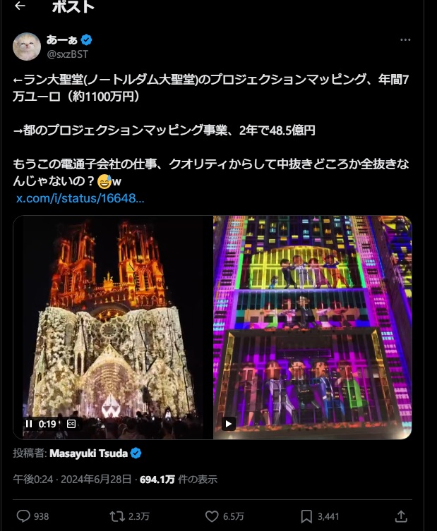Click the left cathedral video frame
The height and width of the screenshot is (531, 437).
click(x=113, y=327)
